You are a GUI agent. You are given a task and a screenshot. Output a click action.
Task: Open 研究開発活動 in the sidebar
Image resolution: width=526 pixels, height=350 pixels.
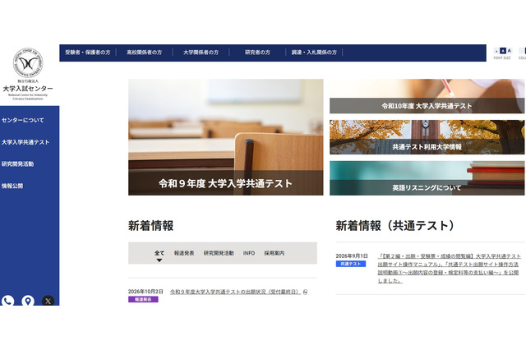pos(17,164)
